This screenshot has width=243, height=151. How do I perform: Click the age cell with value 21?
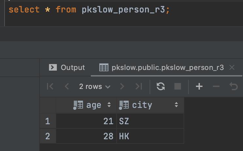tap(86, 121)
